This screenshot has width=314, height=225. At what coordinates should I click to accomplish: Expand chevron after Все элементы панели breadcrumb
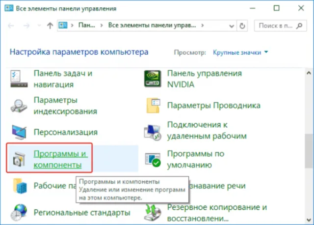(203, 26)
